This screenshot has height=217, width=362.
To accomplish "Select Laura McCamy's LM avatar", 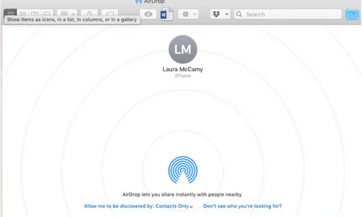I will pyautogui.click(x=183, y=49).
